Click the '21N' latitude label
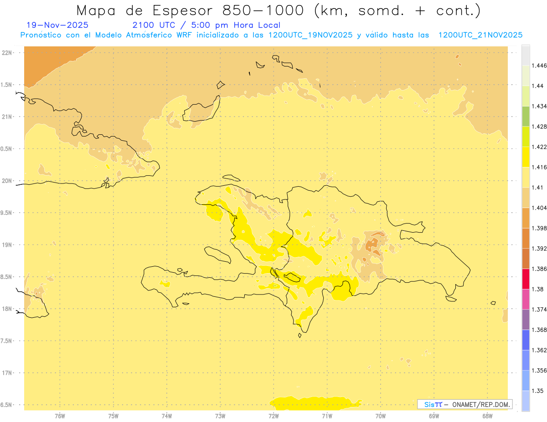 [7, 117]
